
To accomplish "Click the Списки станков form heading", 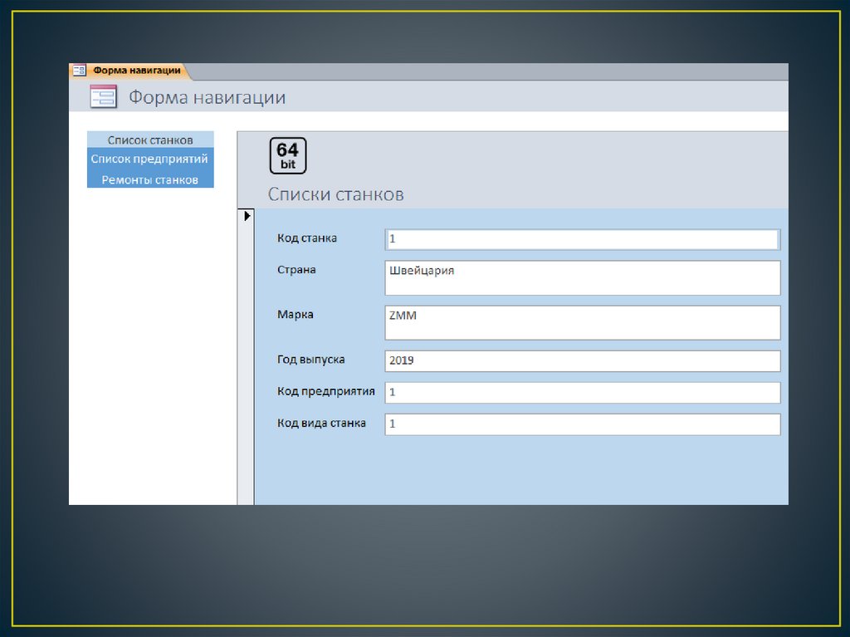I will [x=335, y=194].
